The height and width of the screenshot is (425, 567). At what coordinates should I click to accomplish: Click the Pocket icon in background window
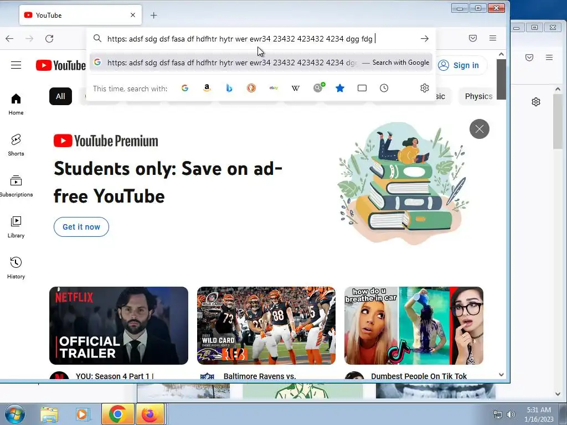tap(529, 58)
